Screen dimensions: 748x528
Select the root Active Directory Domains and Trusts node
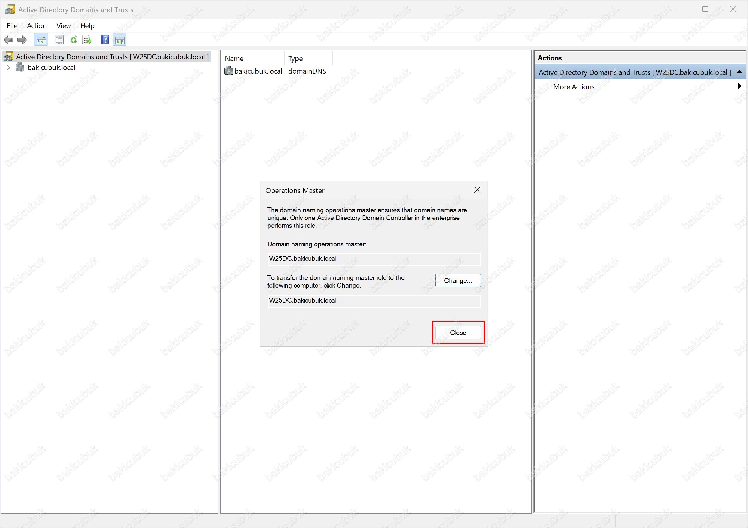tap(112, 57)
